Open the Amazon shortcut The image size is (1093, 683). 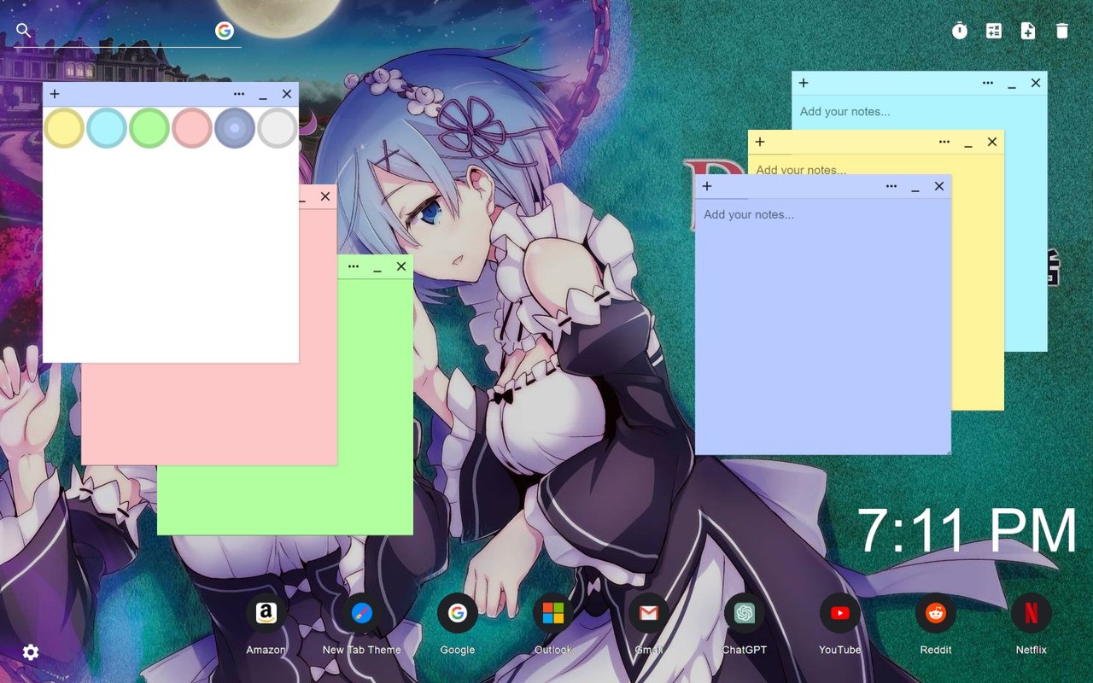pyautogui.click(x=266, y=613)
